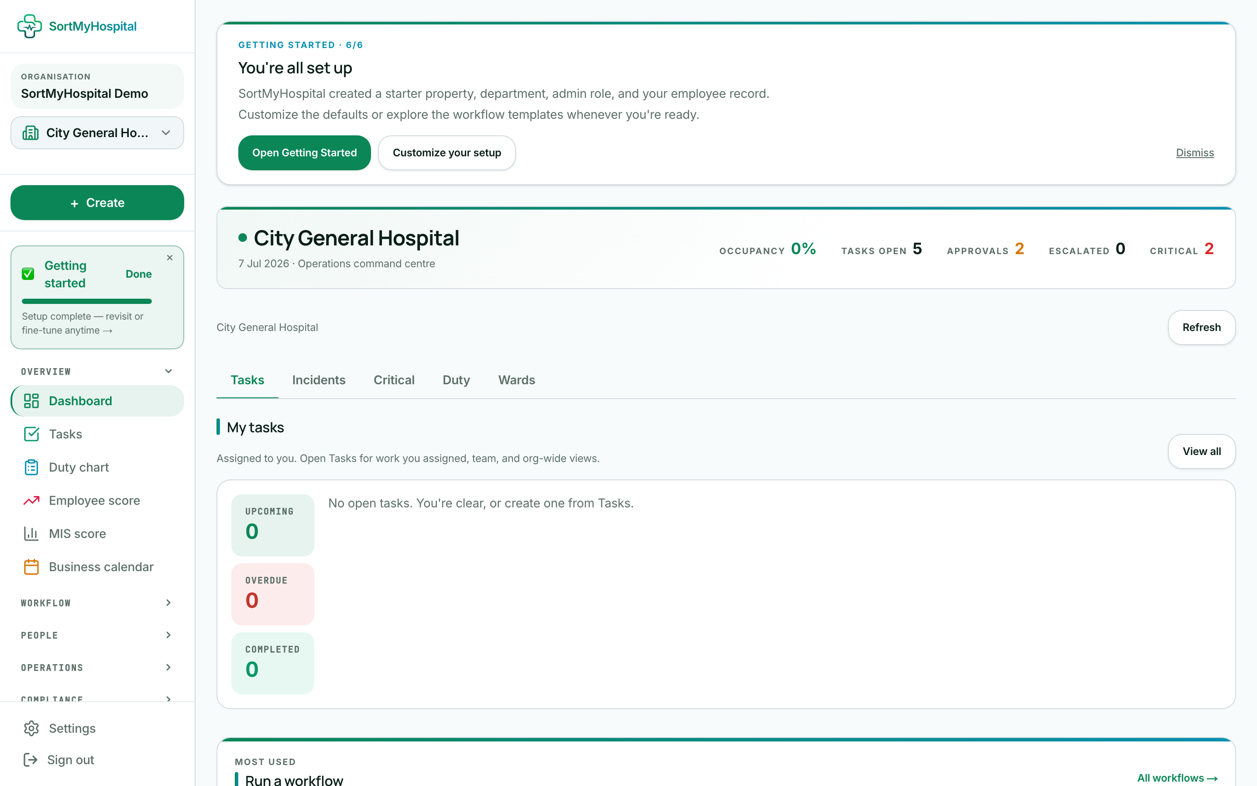Expand the COMPLIANCE section
The height and width of the screenshot is (786, 1257).
pos(97,698)
